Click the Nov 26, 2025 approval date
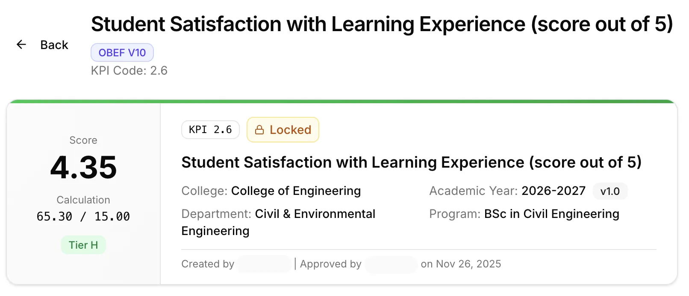The image size is (689, 296). [468, 264]
